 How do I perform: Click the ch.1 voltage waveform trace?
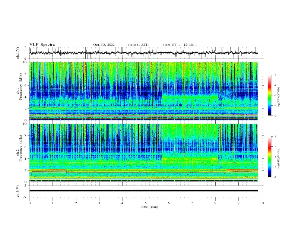[x=143, y=53]
